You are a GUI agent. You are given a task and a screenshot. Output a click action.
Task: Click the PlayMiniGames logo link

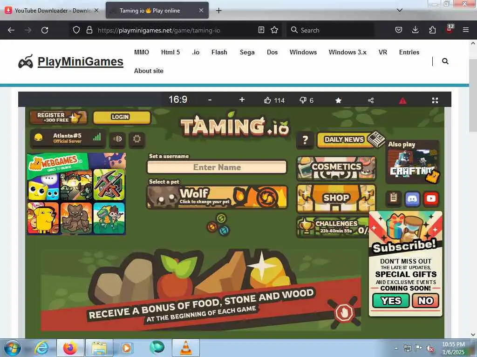(x=71, y=62)
